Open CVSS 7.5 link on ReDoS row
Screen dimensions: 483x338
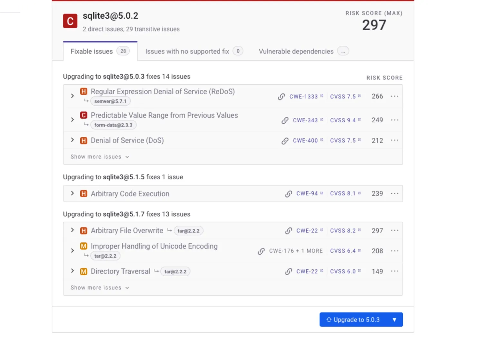click(346, 97)
